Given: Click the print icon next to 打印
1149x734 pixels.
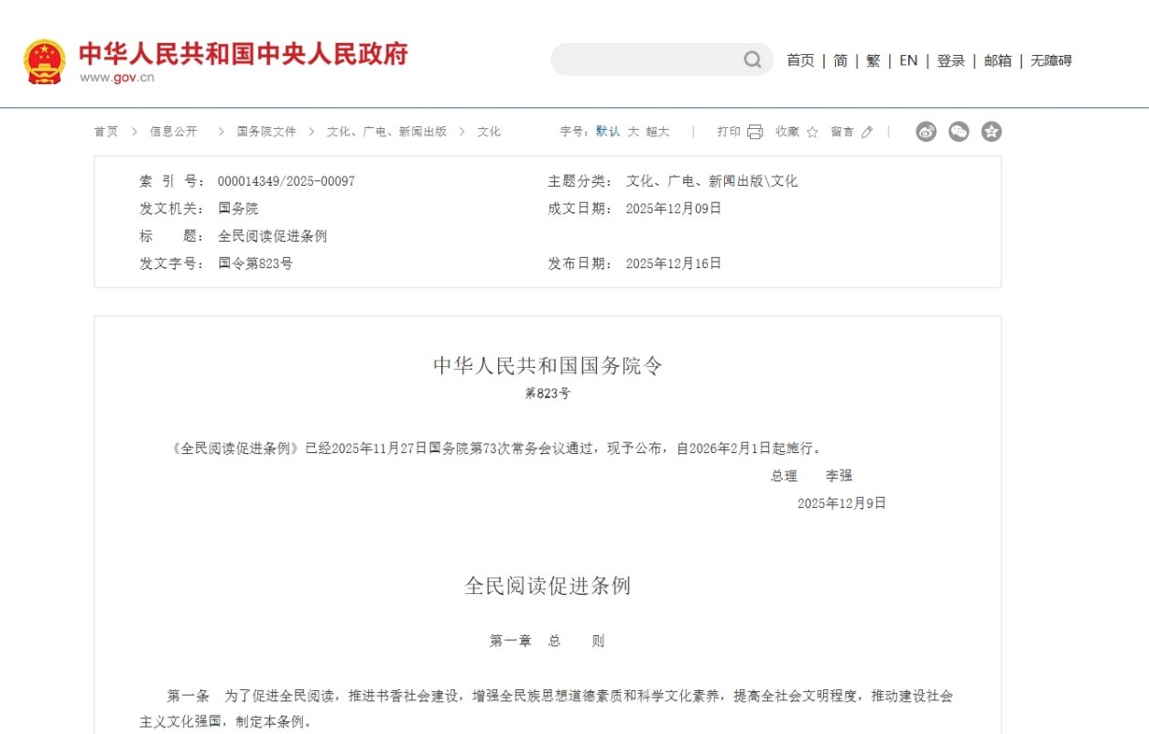Looking at the screenshot, I should pyautogui.click(x=753, y=131).
